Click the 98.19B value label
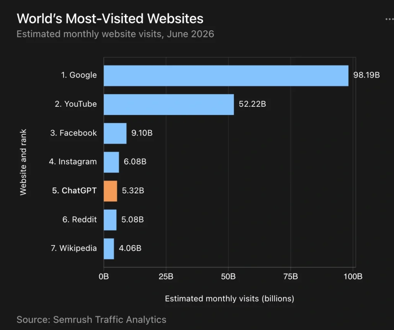 [x=367, y=75]
